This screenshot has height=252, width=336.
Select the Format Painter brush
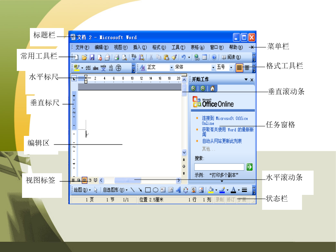[174, 57]
